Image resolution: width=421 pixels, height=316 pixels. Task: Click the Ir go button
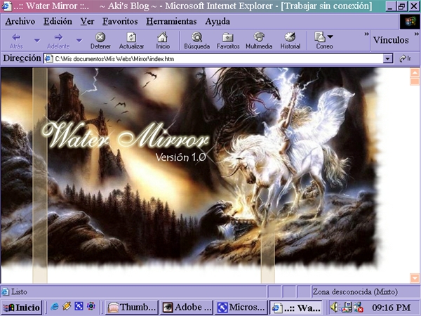[405, 58]
